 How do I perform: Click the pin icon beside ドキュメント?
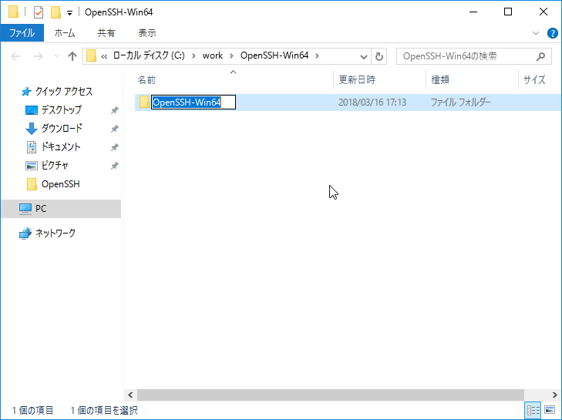click(x=114, y=147)
